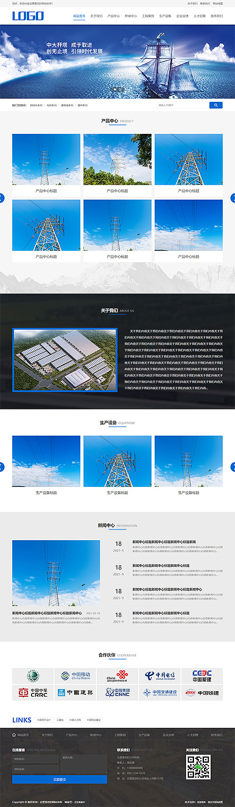The height and width of the screenshot is (807, 235).
Task: Open the factory aerial image in About Us
Action: coord(65,360)
